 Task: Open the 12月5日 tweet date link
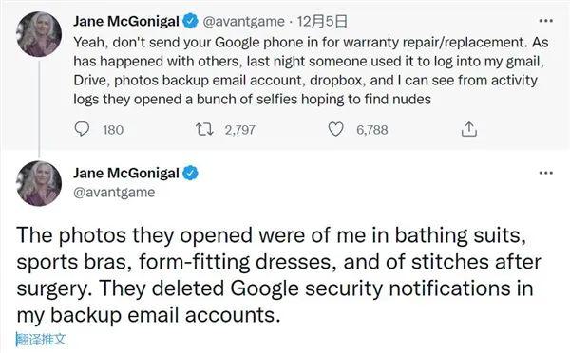322,22
